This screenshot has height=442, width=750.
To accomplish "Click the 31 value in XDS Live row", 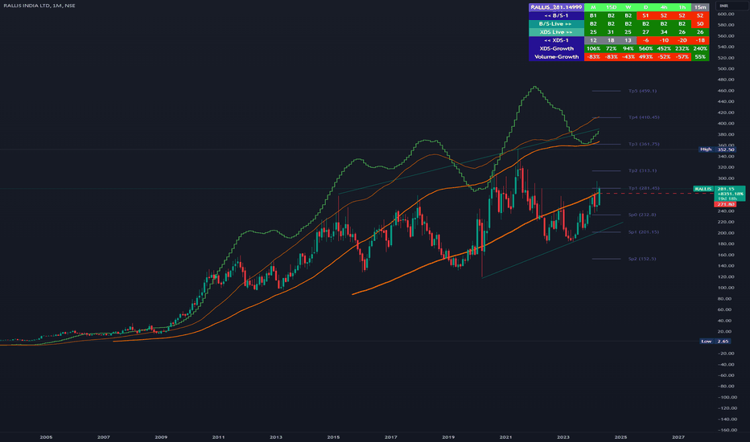I will pos(611,32).
